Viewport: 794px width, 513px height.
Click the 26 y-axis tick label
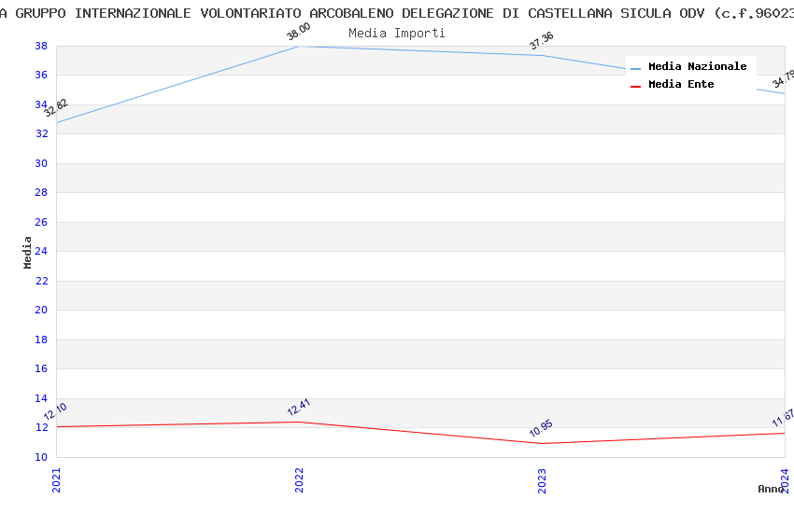tap(41, 222)
